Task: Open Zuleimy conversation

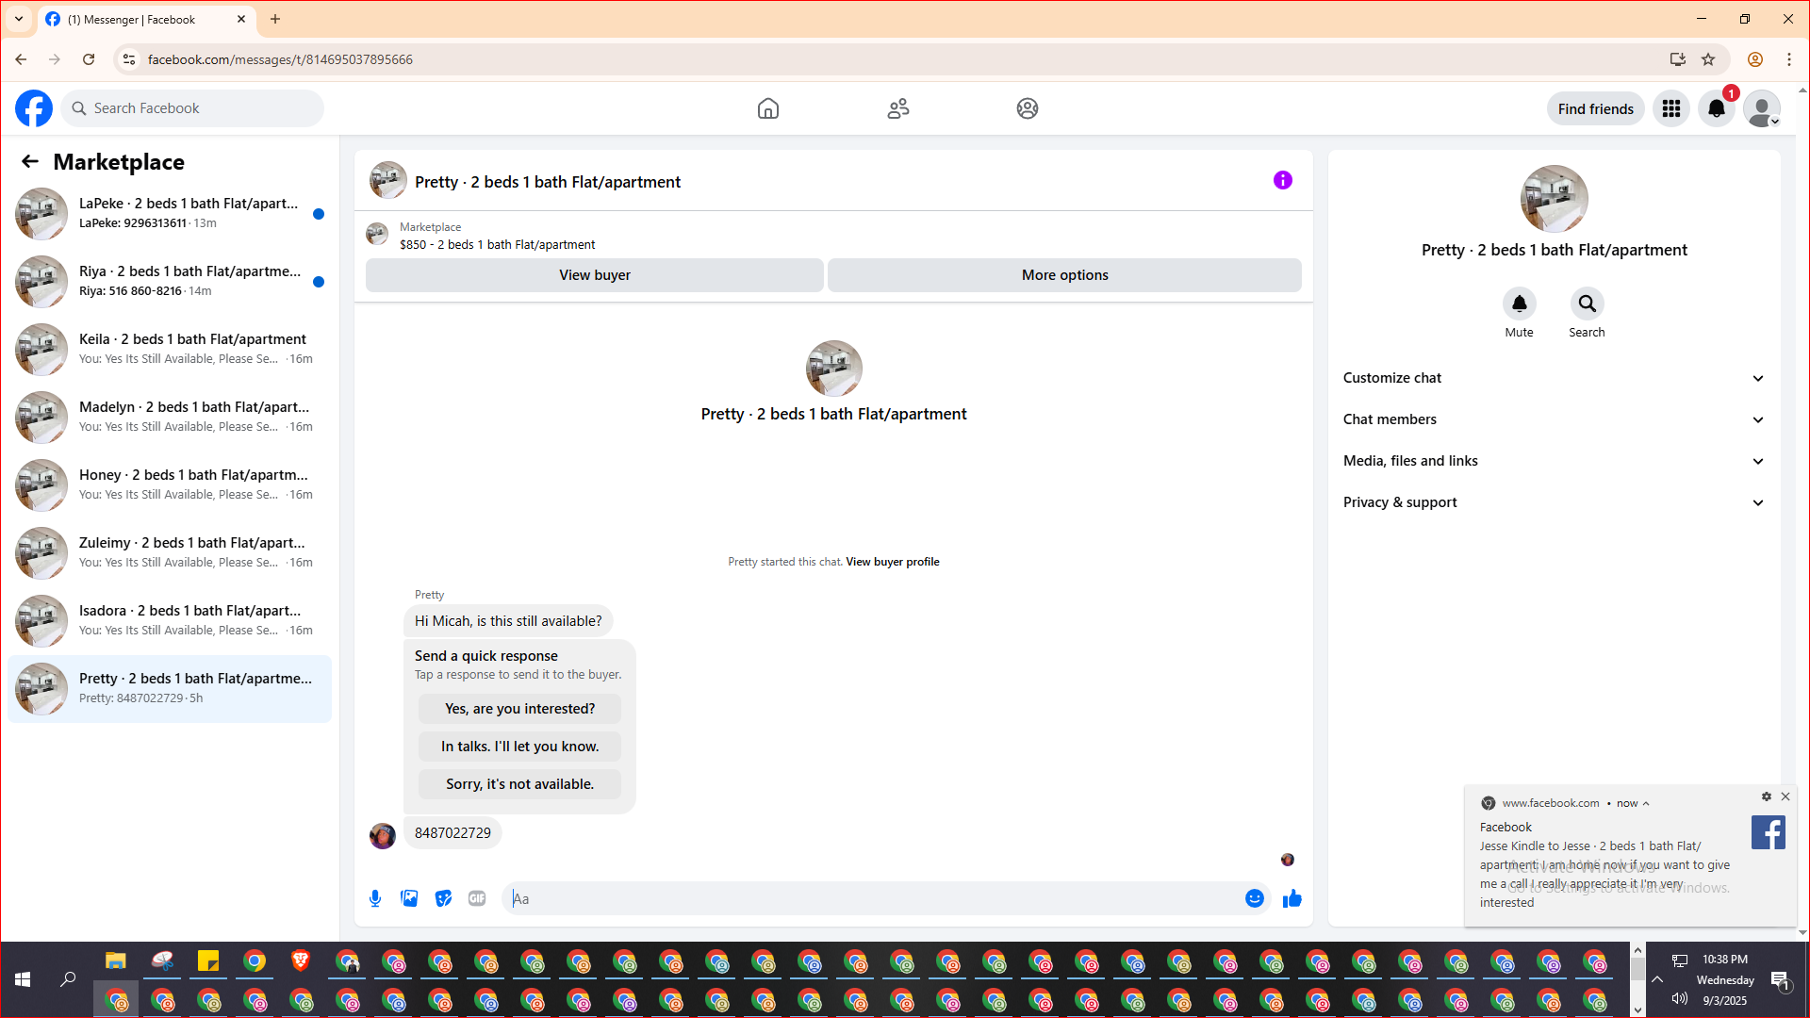Action: pos(170,553)
